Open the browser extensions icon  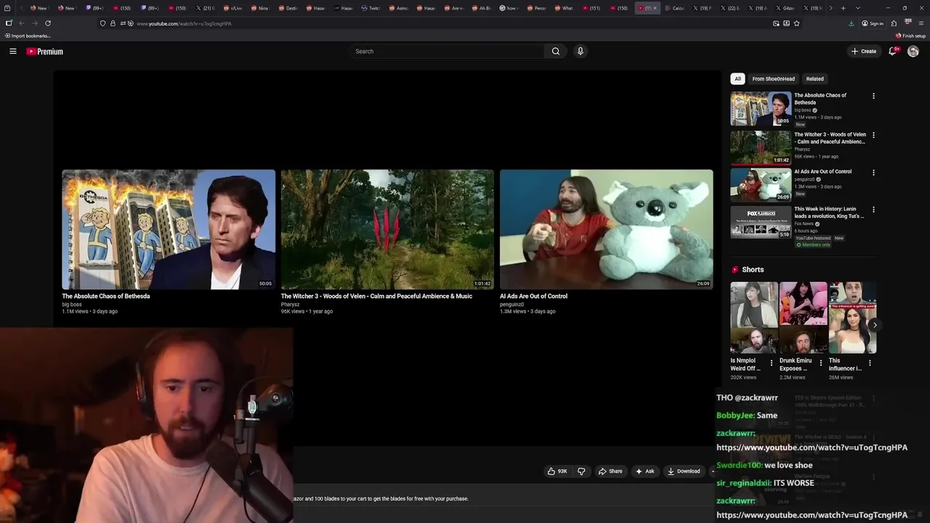click(894, 23)
